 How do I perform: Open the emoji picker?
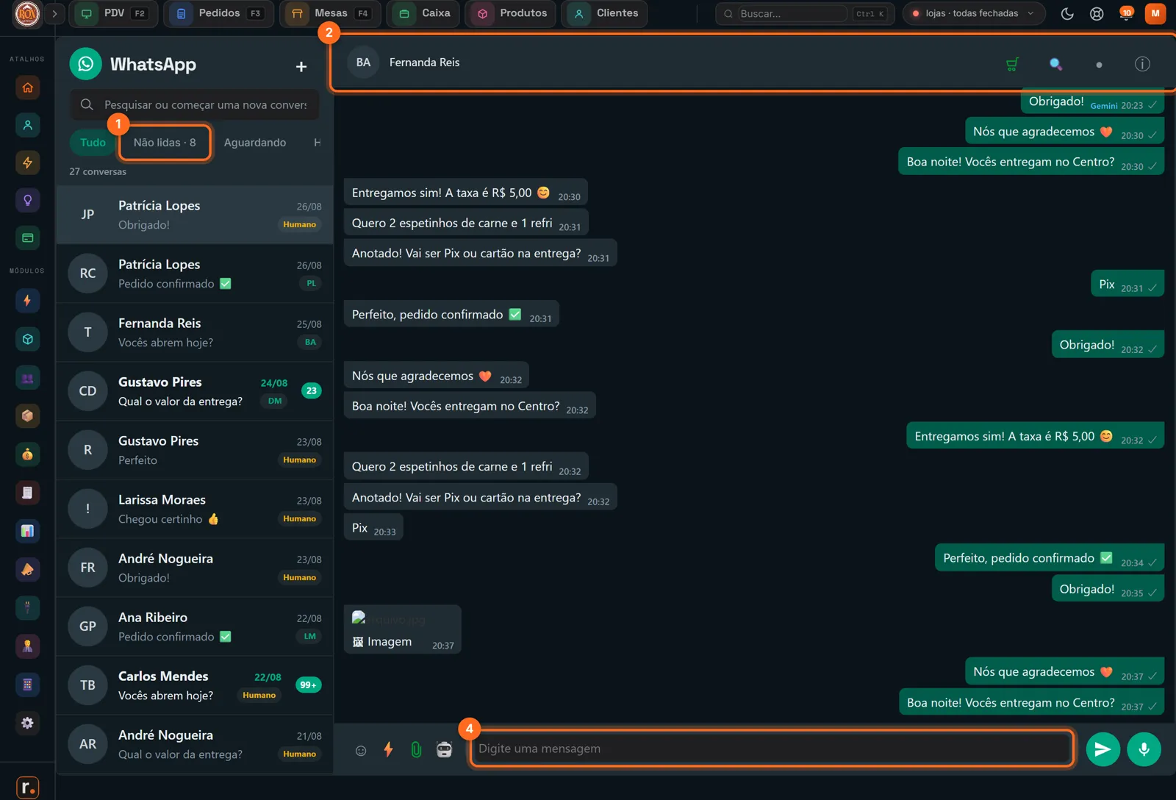coord(361,750)
